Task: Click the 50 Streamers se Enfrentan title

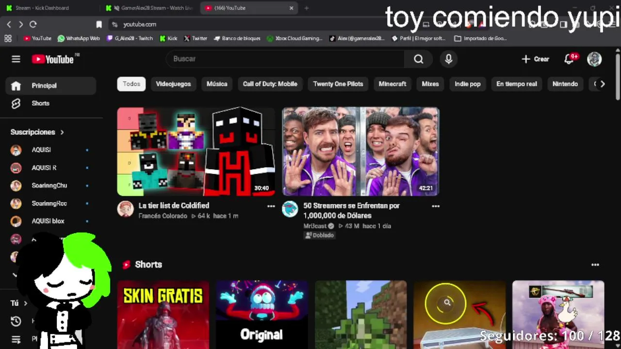Action: click(x=352, y=210)
